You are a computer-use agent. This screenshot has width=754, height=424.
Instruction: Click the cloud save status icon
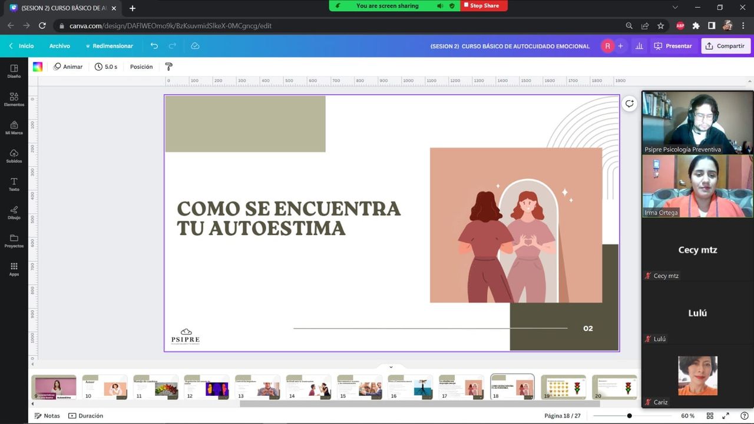[195, 46]
